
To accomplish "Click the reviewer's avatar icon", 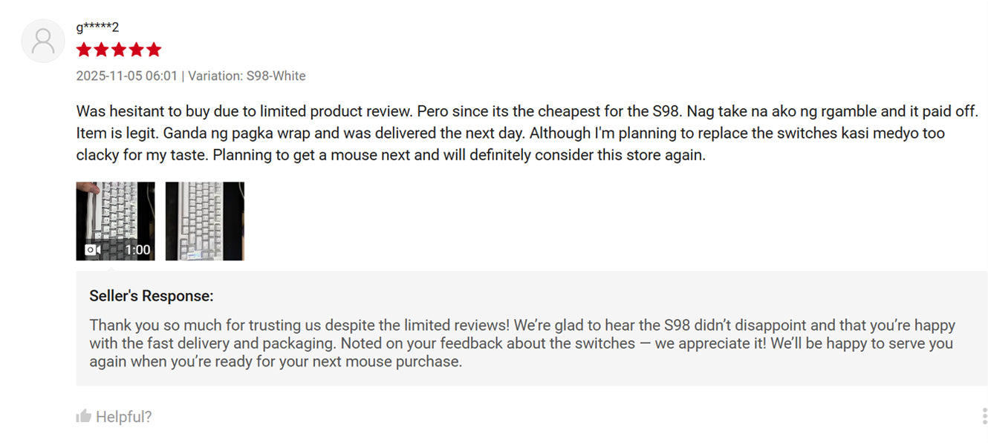I will (x=42, y=41).
